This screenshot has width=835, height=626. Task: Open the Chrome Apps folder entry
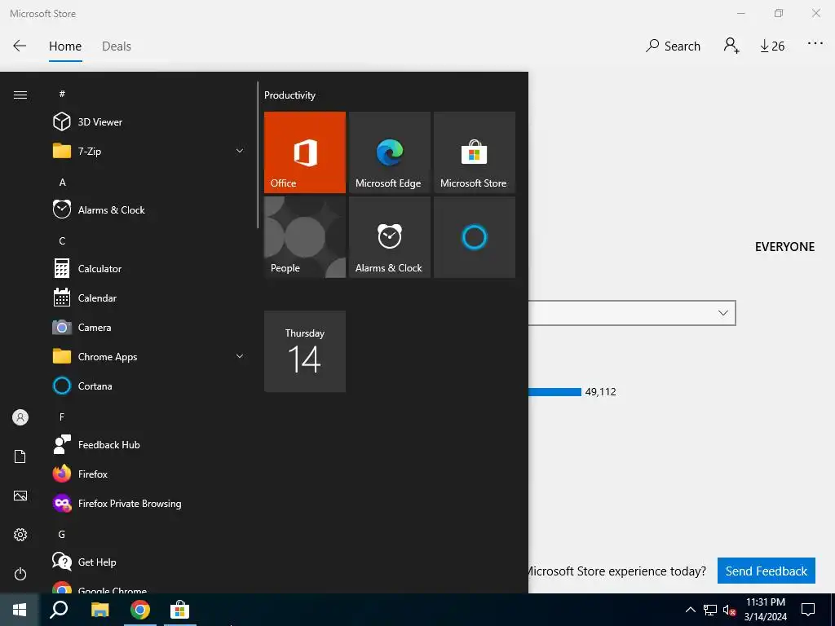pyautogui.click(x=149, y=357)
